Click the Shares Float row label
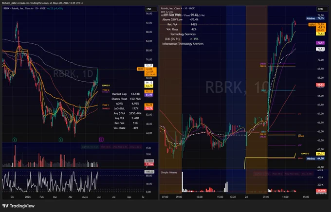The height and width of the screenshot is (212, 331). pos(119,99)
